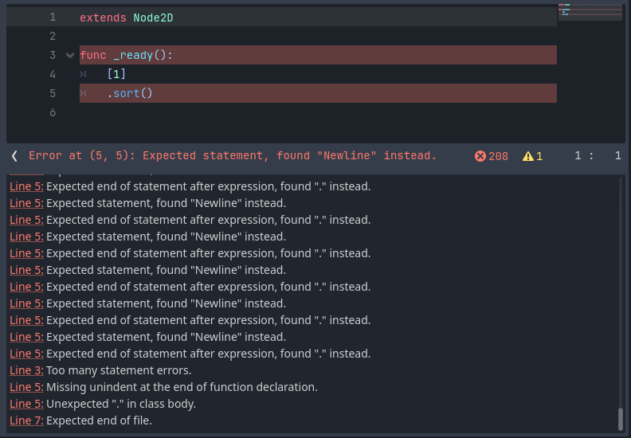Click the 'Too many statement errors.' message text
Image resolution: width=631 pixels, height=438 pixels.
[119, 370]
